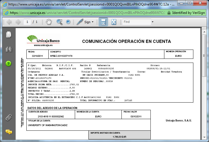Open the binoculars search panel
The width and height of the screenshot is (209, 142).
[x=9, y=49]
